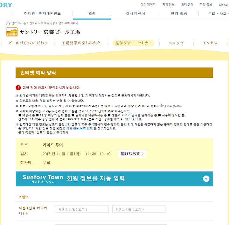Open アクセス section
The width and height of the screenshot is (229, 225).
[x=210, y=43]
